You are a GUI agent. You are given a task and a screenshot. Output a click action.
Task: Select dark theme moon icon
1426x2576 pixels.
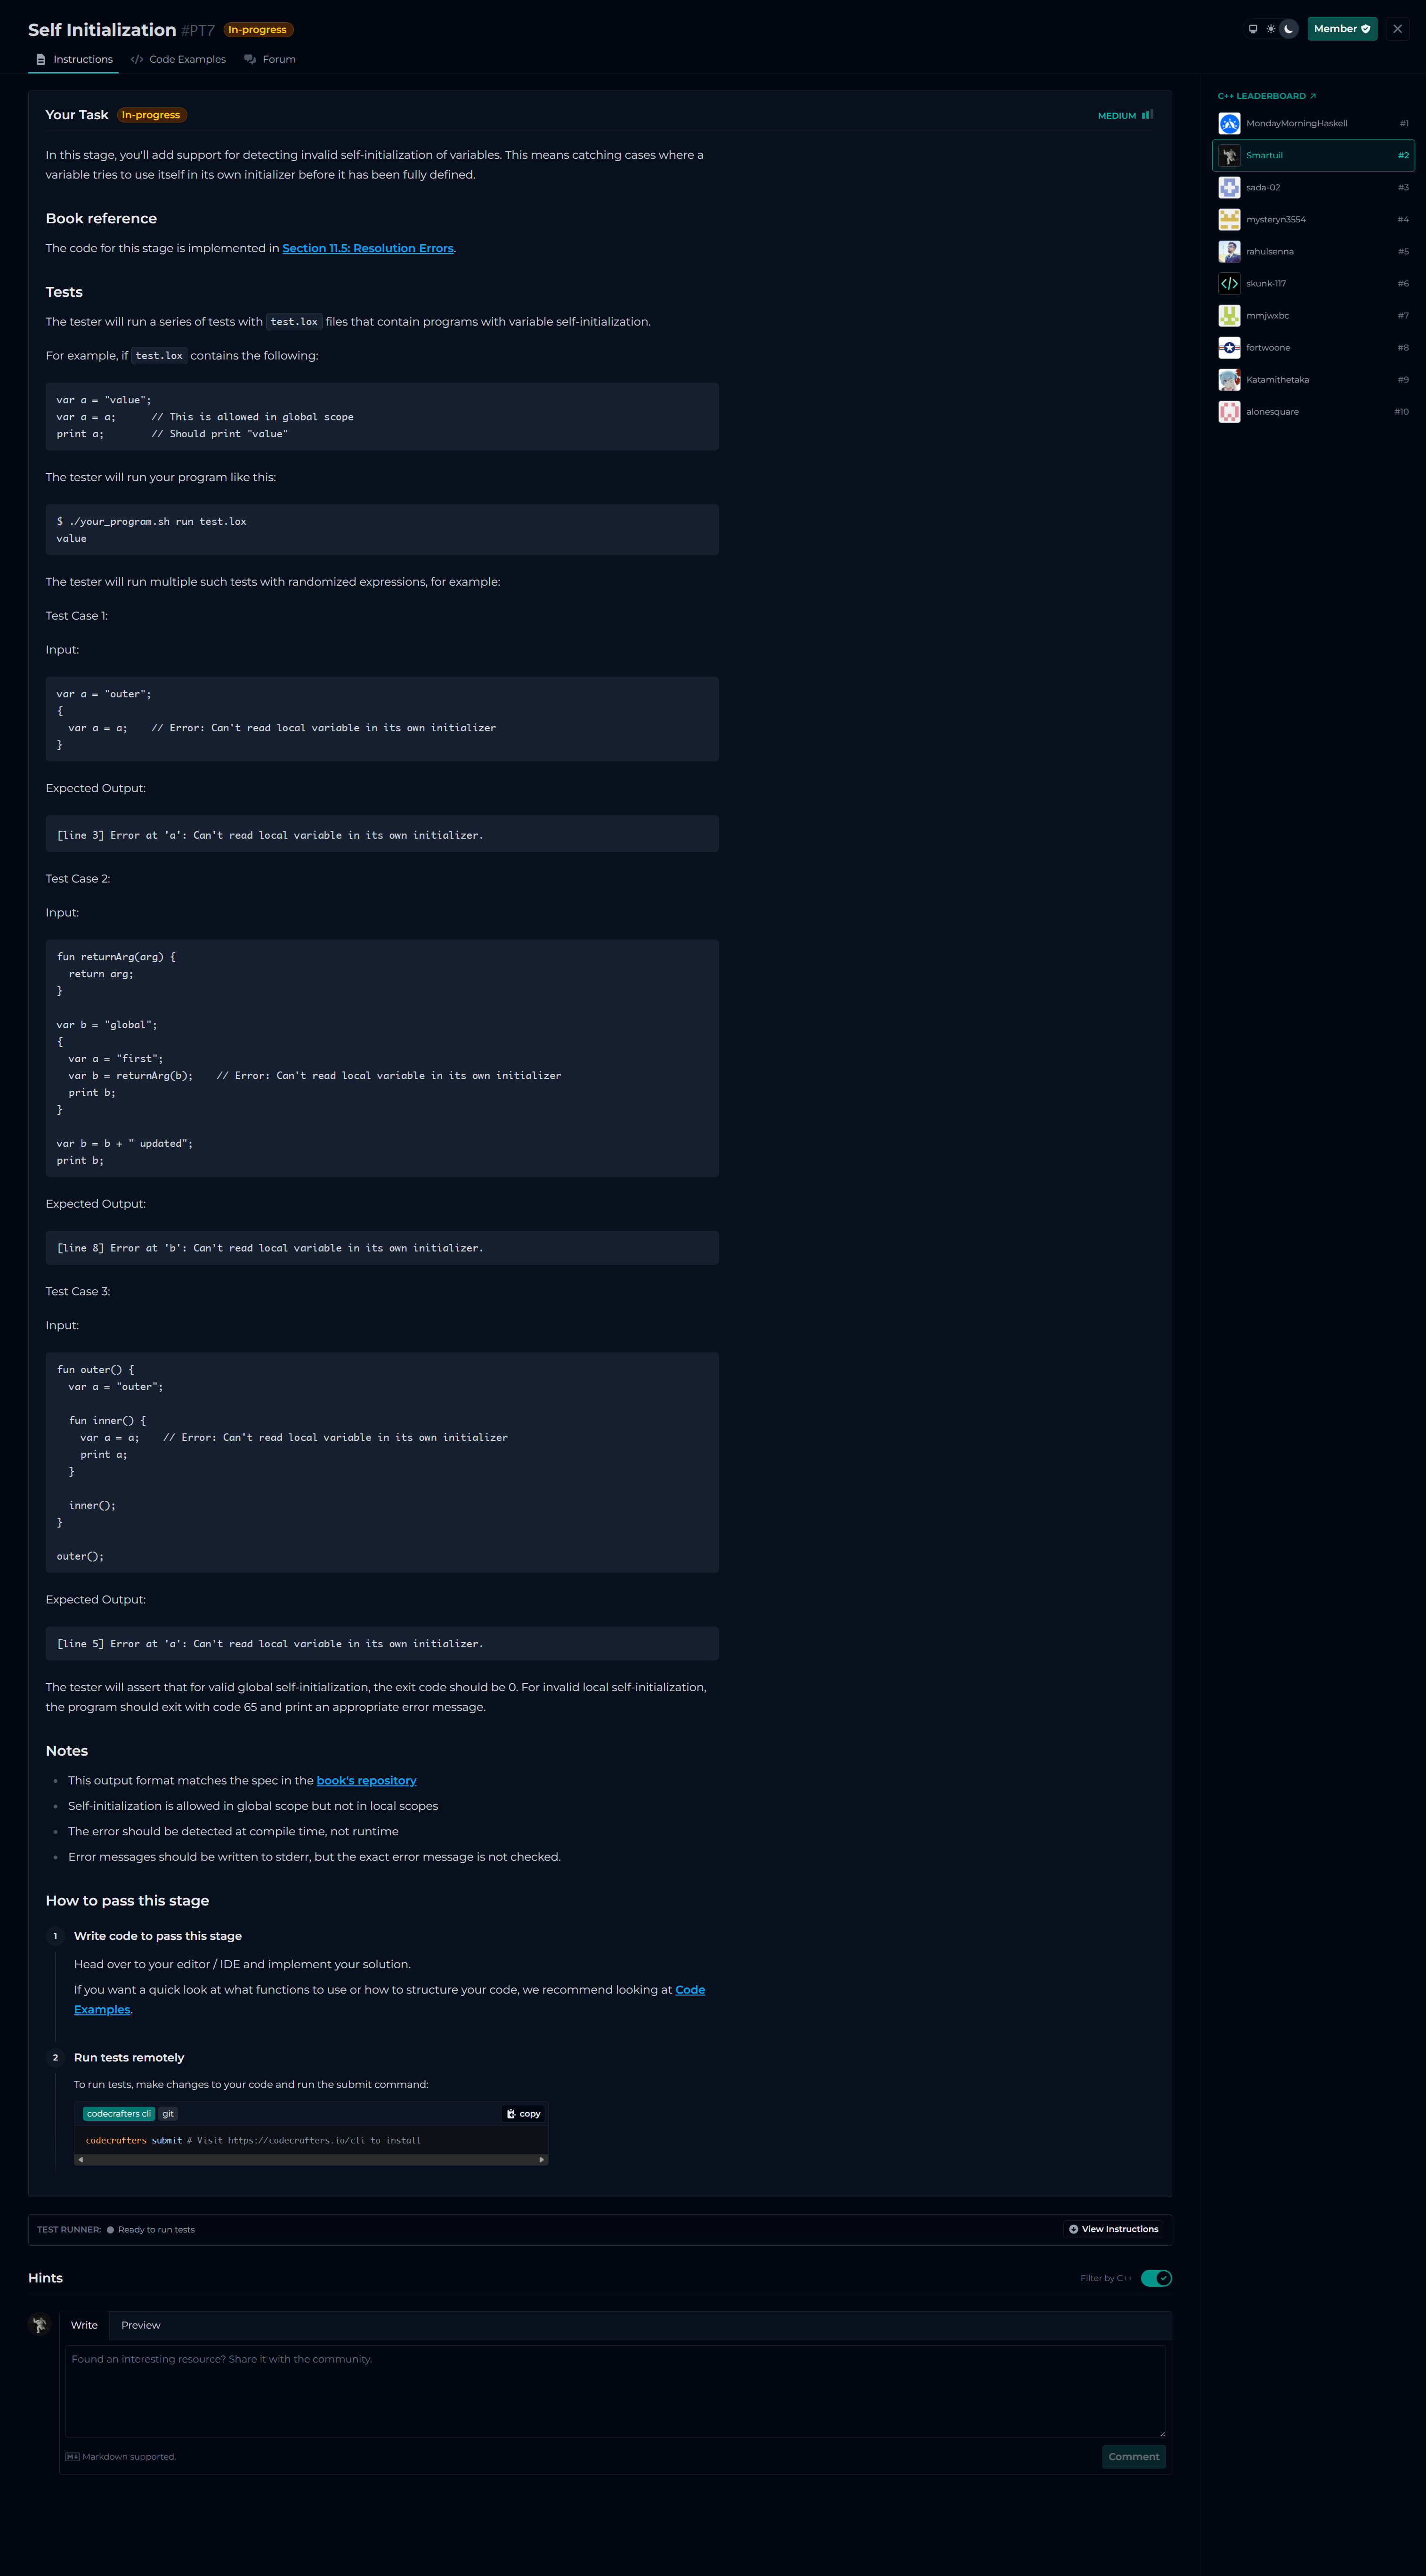pos(1289,29)
